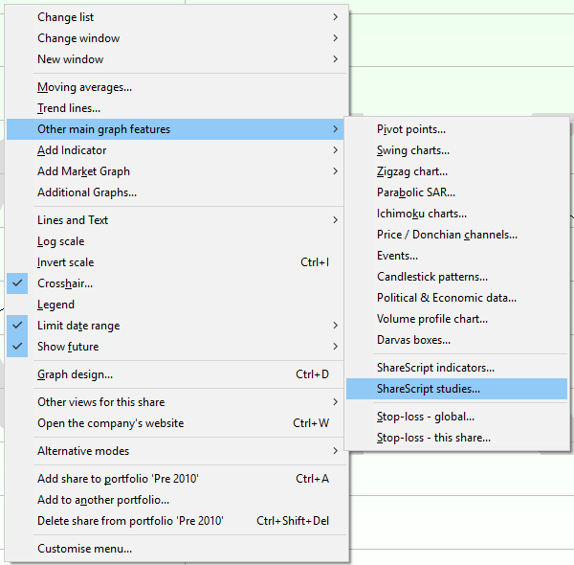Open the company's website
Image resolution: width=574 pixels, height=565 pixels.
(x=110, y=423)
